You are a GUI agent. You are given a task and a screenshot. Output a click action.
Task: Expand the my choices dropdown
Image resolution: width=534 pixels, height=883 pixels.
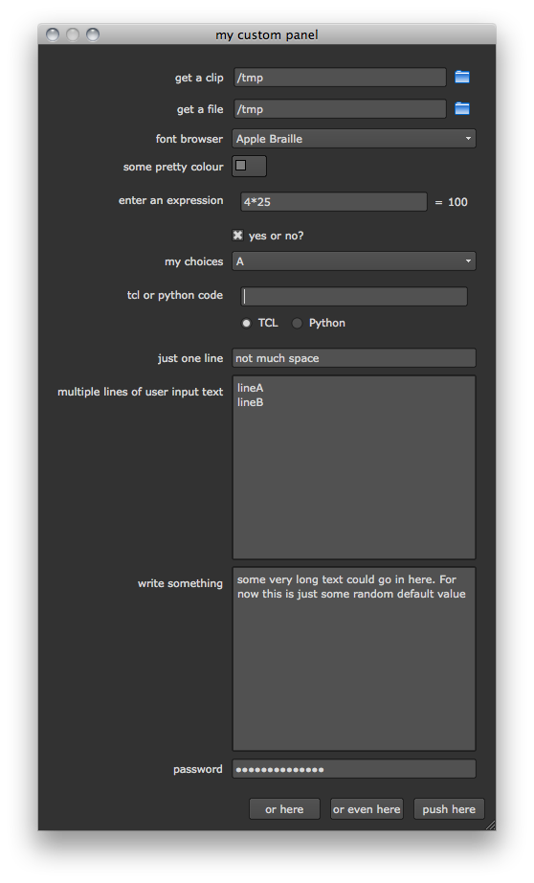(354, 261)
